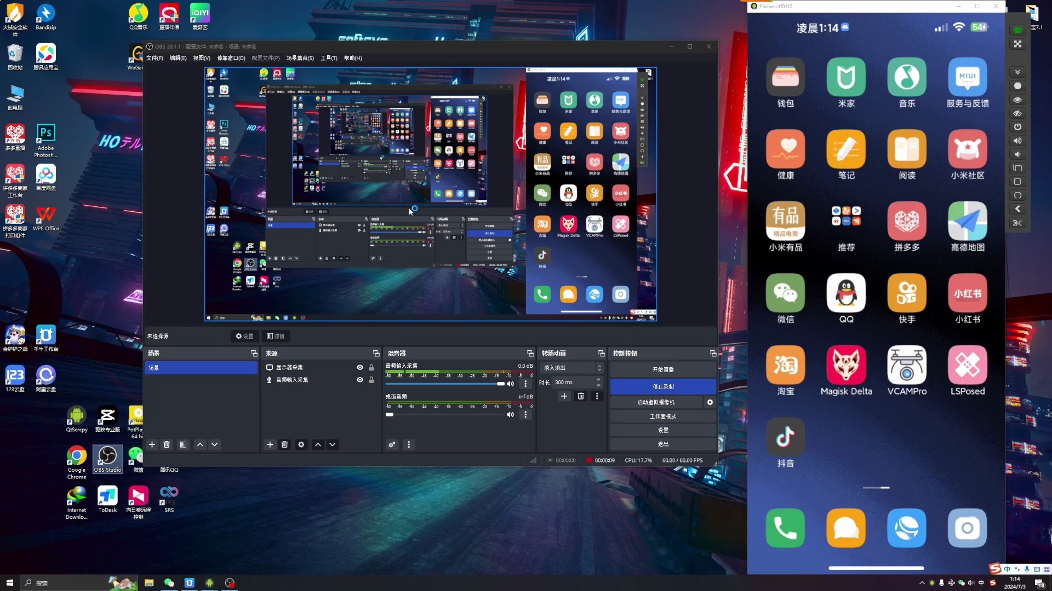Image resolution: width=1052 pixels, height=591 pixels.
Task: Open the 文件(F) menu in OBS
Action: pyautogui.click(x=155, y=58)
